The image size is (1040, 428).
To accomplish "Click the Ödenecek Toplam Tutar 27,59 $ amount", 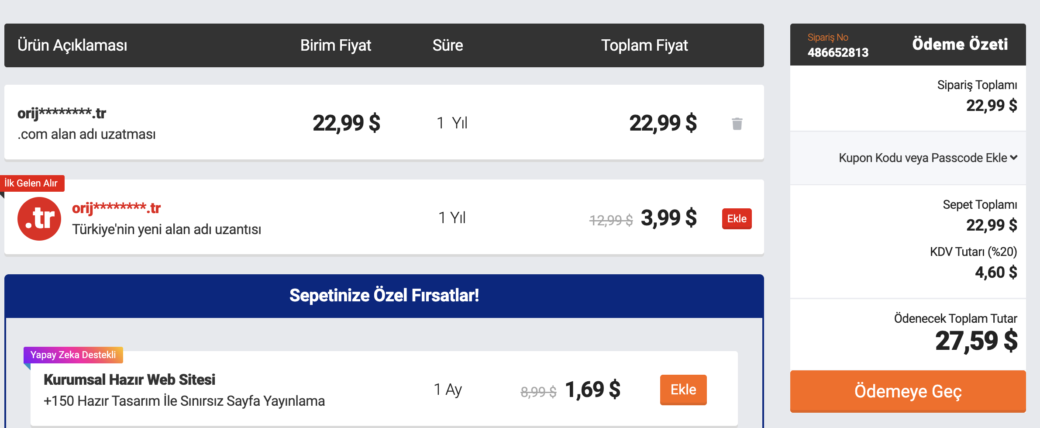I will 976,341.
